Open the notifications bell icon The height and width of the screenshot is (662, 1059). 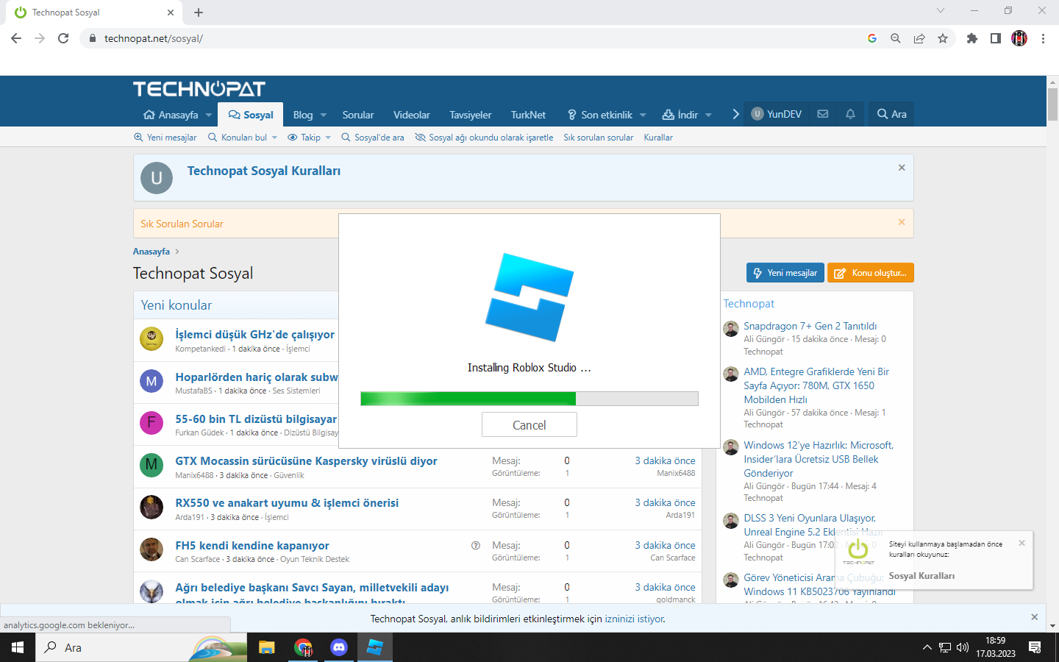[x=850, y=114]
